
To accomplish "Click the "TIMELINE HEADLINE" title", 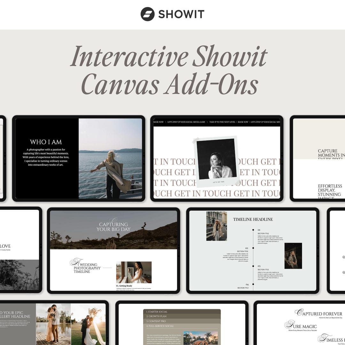I will coord(253,219).
